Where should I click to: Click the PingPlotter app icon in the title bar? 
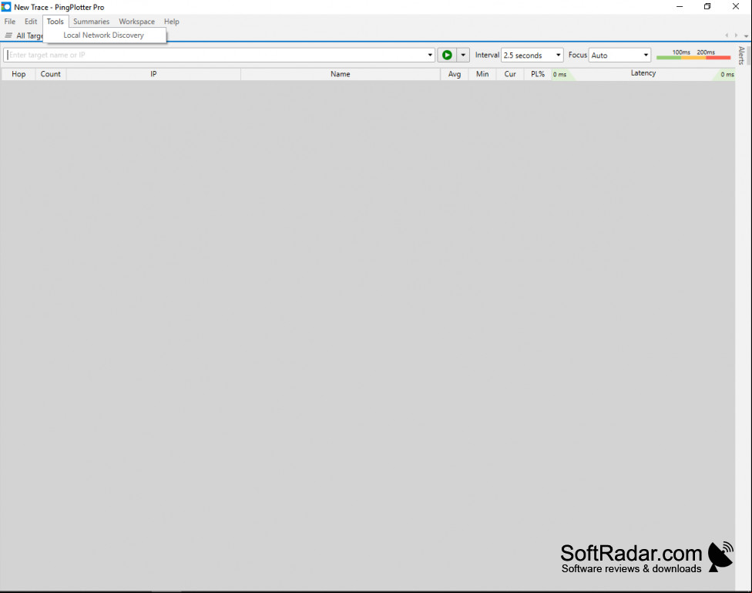[5, 7]
